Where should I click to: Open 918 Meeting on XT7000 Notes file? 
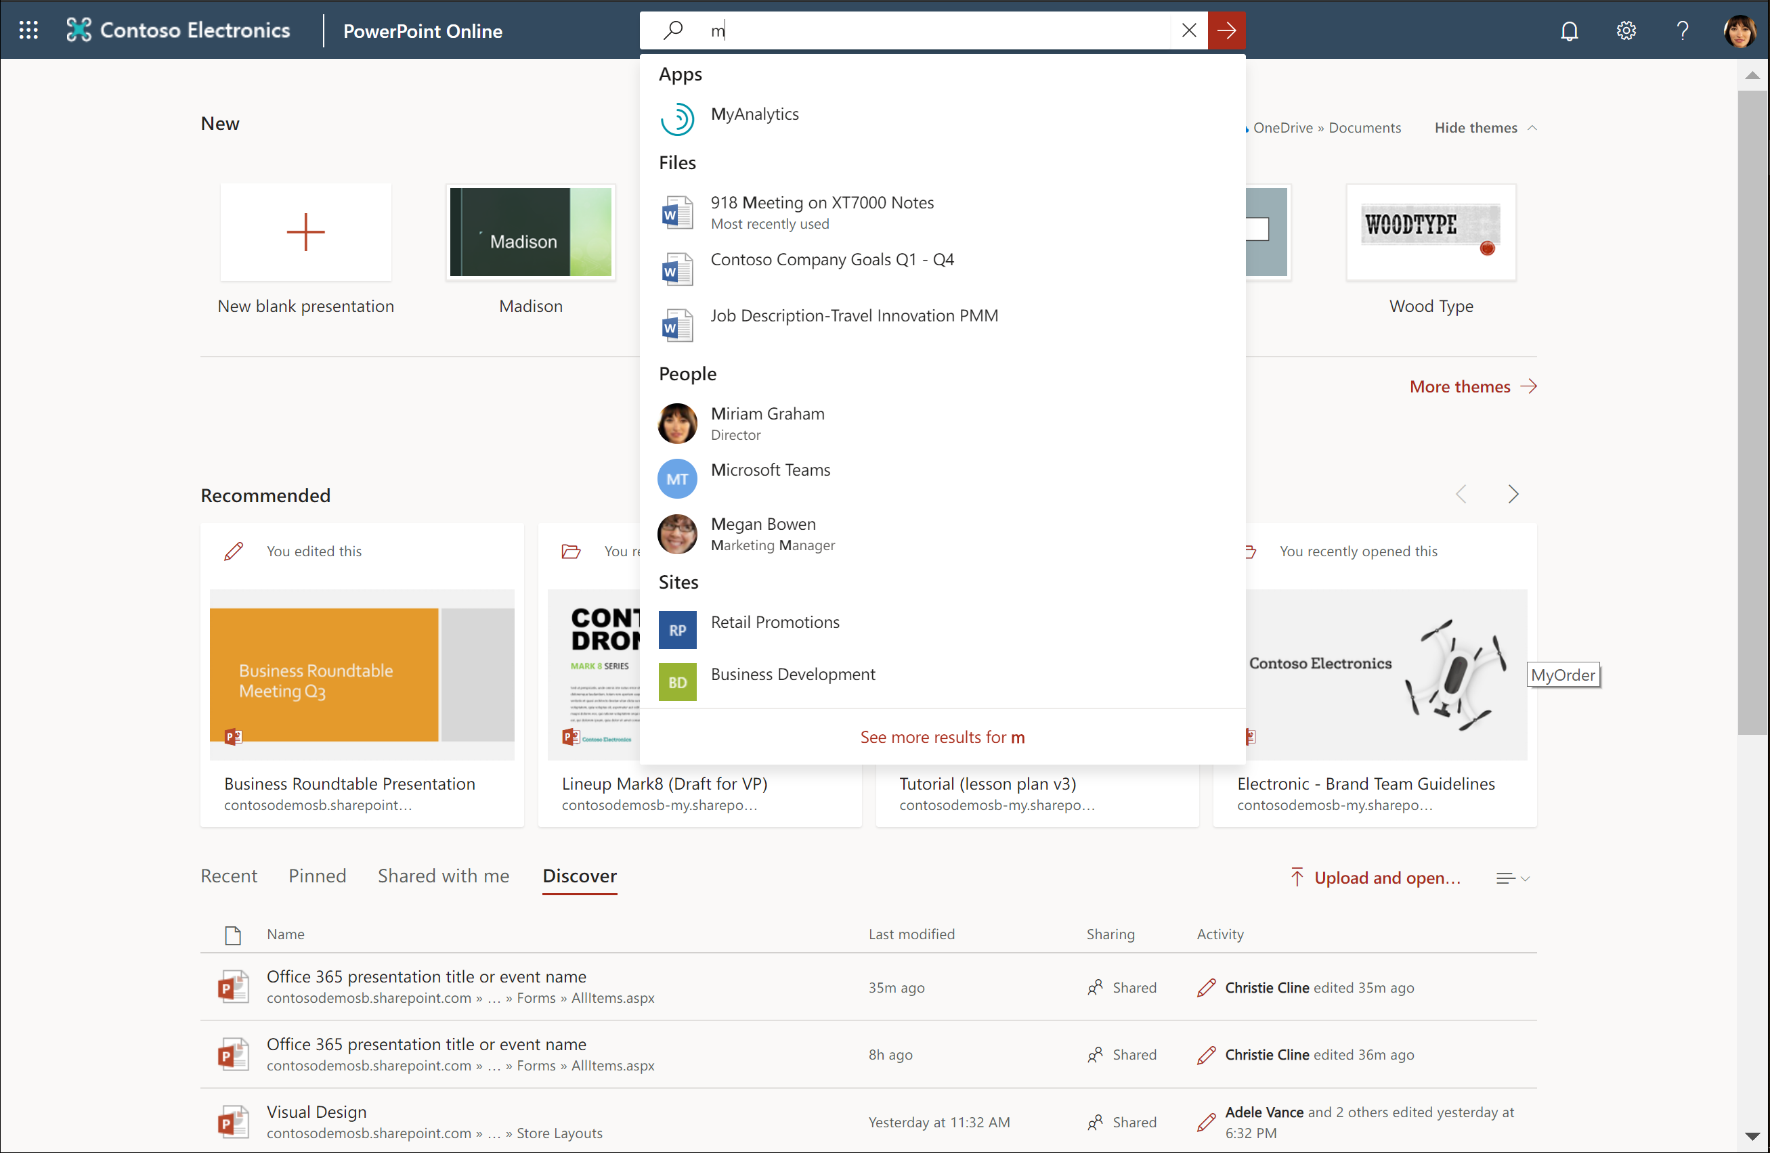(x=821, y=203)
